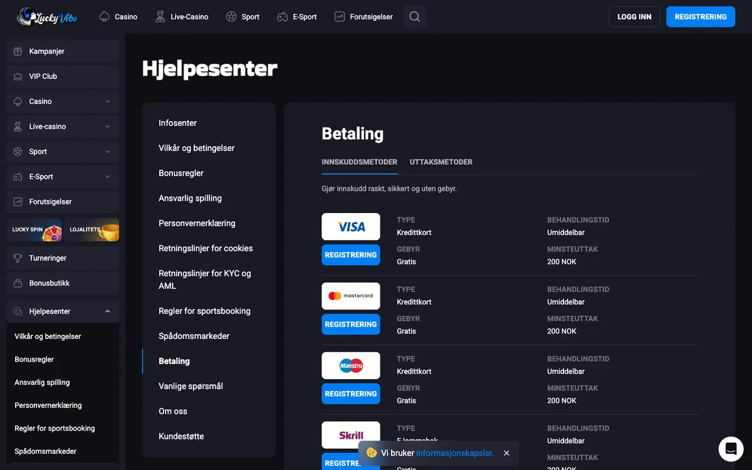The width and height of the screenshot is (752, 470).
Task: Open the live chat support bubble
Action: 730,449
